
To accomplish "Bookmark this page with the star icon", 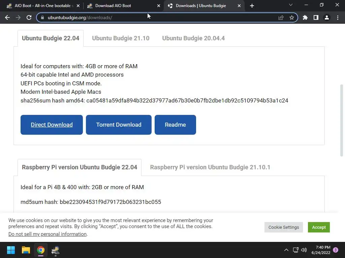I will tap(291, 17).
